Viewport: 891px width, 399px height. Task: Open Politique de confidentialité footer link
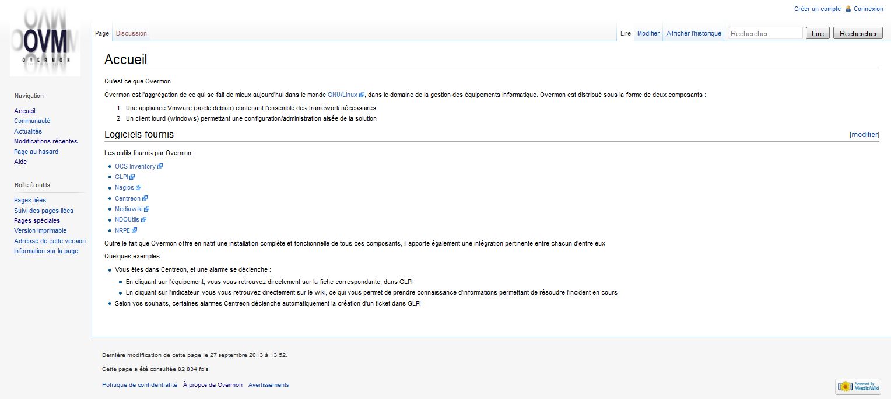tap(139, 385)
